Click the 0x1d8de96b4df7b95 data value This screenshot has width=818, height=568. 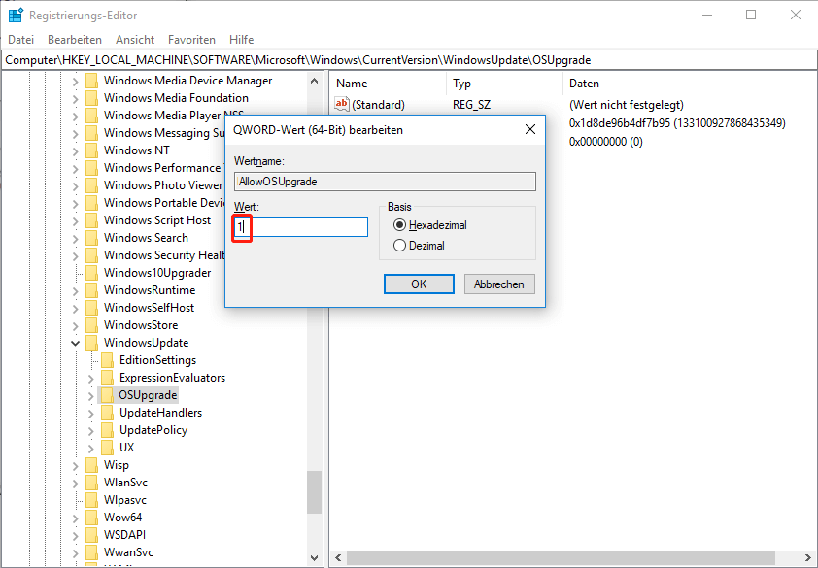pyautogui.click(x=677, y=123)
